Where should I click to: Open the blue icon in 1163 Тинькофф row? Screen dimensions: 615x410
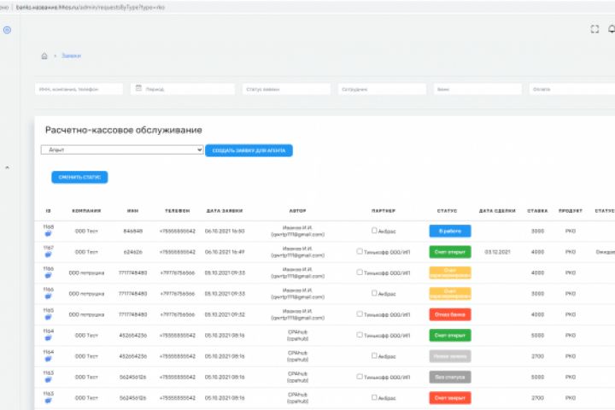pyautogui.click(x=48, y=380)
